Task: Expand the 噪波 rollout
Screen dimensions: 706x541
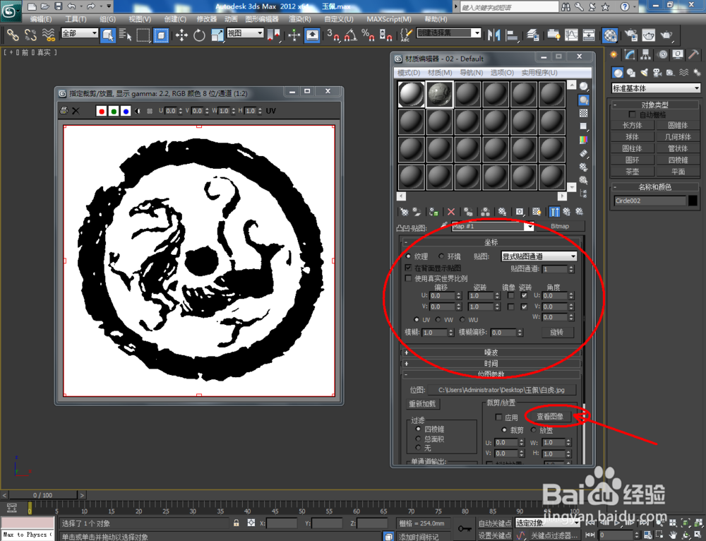Action: pos(491,352)
